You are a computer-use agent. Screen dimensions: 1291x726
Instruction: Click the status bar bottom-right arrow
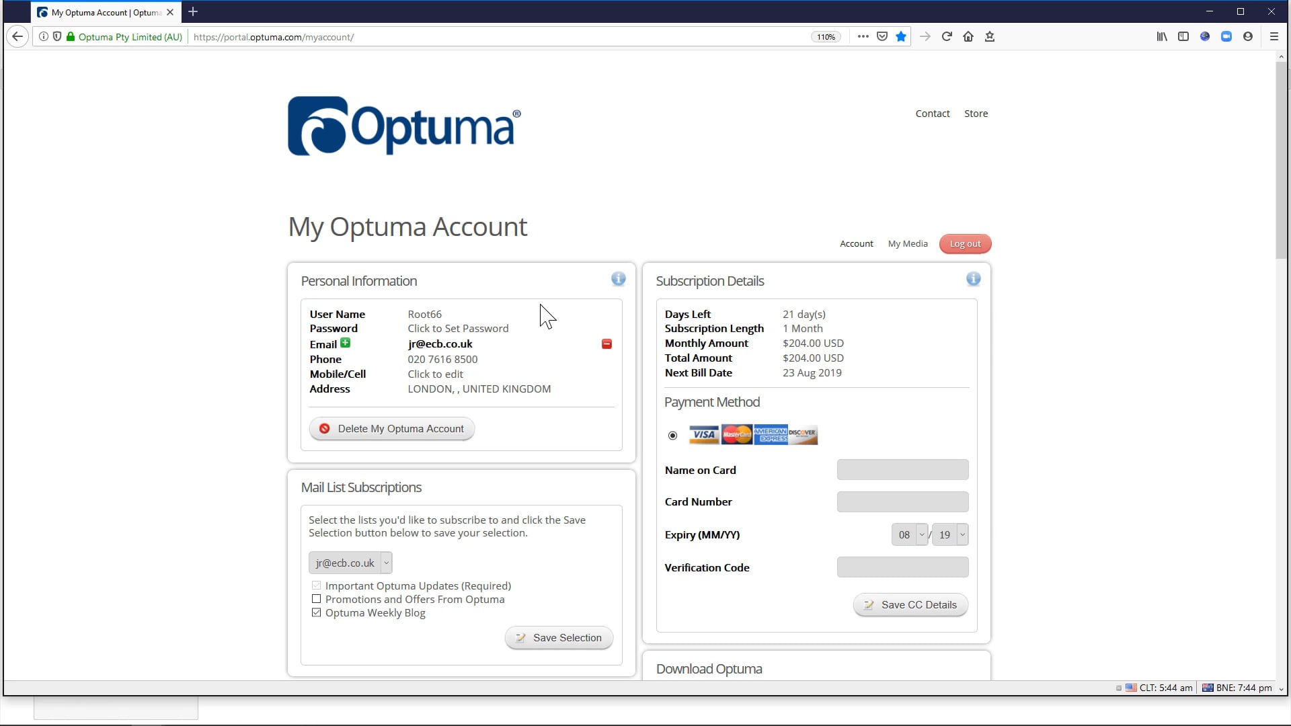(1281, 688)
